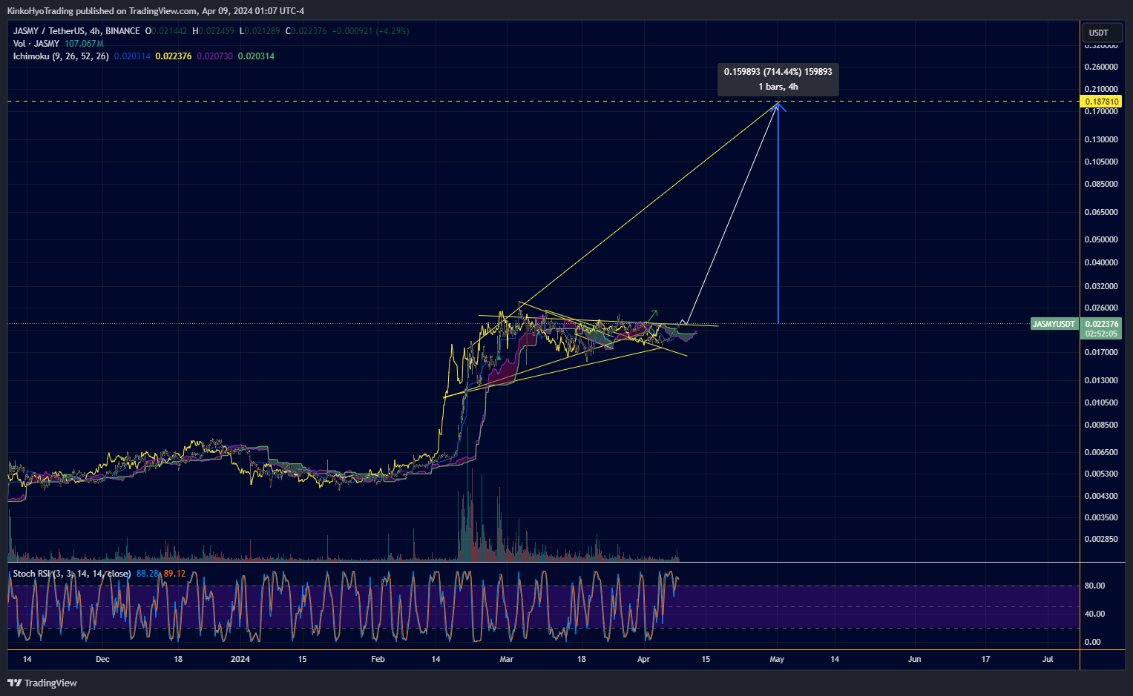1133x696 pixels.
Task: Click the Jun label on time axis
Action: (x=914, y=659)
